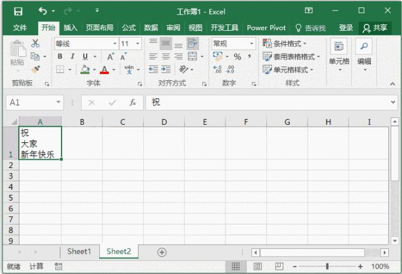Apply accounting number format icon
402x274 pixels.
pyautogui.click(x=218, y=56)
